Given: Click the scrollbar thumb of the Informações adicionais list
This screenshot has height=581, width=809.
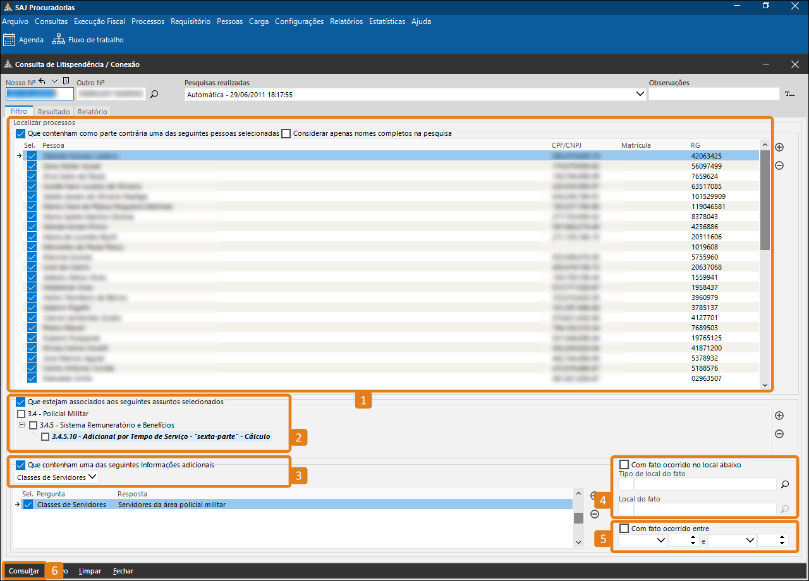Looking at the screenshot, I should [x=578, y=518].
